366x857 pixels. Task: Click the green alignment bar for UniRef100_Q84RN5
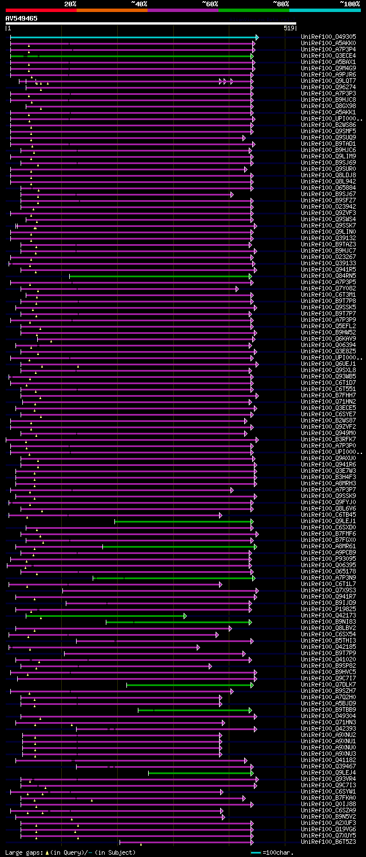(x=160, y=276)
